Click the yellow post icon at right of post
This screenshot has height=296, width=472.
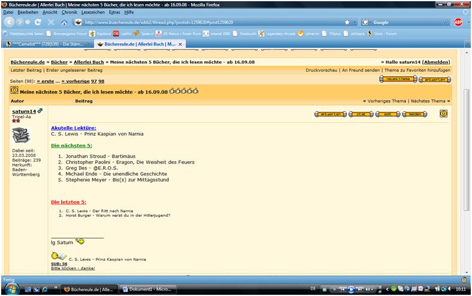[443, 113]
